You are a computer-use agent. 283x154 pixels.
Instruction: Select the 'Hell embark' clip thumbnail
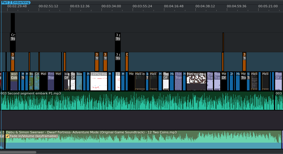[x=196, y=81]
